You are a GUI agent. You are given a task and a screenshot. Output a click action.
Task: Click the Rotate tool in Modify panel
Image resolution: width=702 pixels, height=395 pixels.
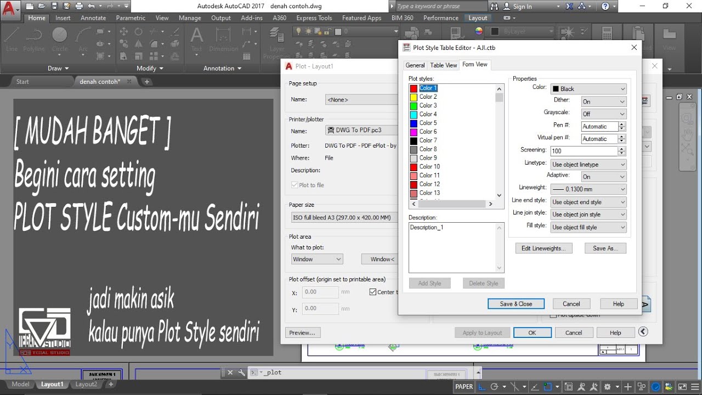139,32
